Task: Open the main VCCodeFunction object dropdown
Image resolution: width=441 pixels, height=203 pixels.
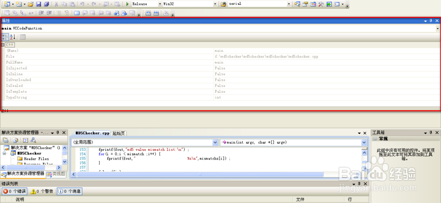Action: 437,28
